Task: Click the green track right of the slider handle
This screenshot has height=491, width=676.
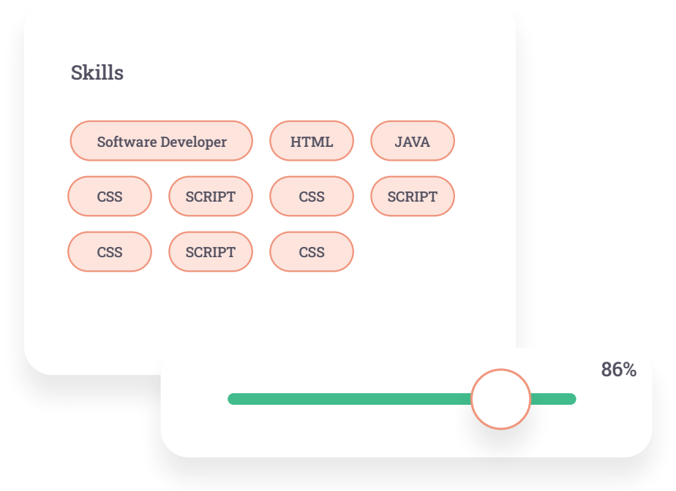Action: (x=553, y=399)
